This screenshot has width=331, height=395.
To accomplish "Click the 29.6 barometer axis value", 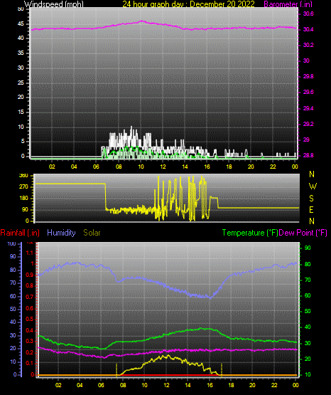I will [x=308, y=93].
